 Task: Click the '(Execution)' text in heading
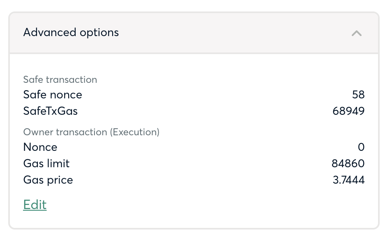[x=136, y=132]
